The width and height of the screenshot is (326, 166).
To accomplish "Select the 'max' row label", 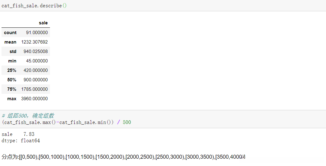I will [x=12, y=99].
